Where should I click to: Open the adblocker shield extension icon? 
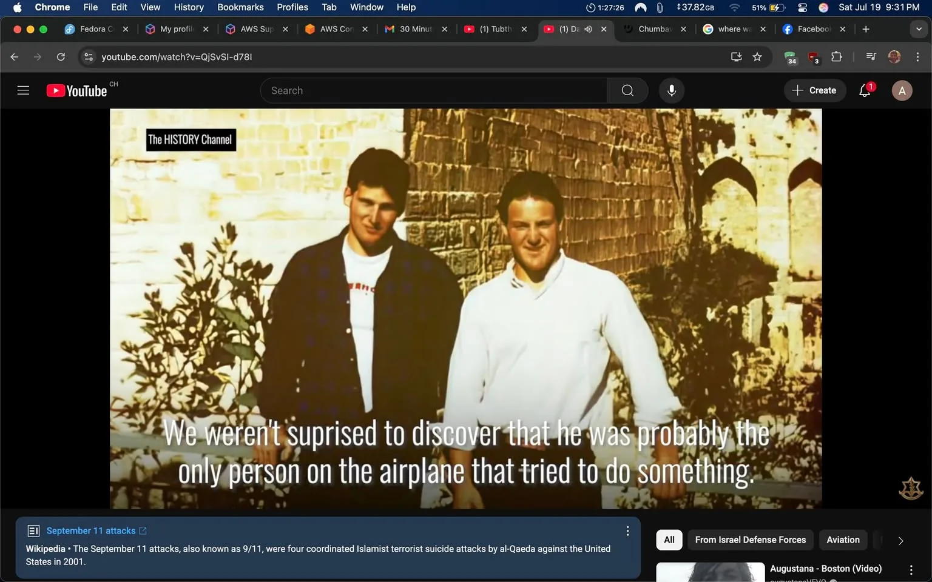point(813,56)
